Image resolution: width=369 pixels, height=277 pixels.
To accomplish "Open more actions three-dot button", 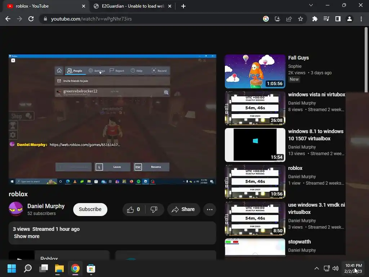I will [210, 210].
